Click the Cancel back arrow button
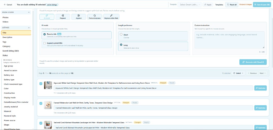 coord(8,5)
